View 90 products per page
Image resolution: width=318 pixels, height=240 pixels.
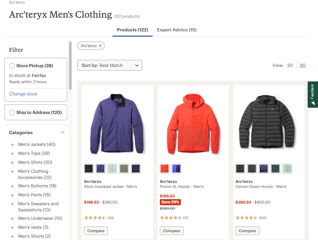point(303,65)
